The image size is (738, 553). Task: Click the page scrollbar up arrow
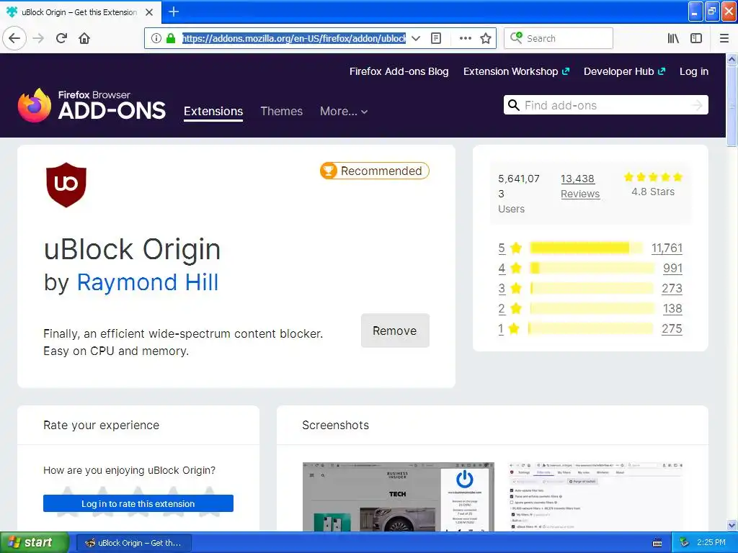(732, 59)
